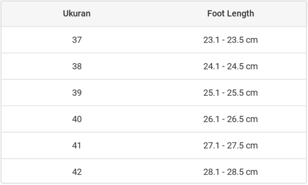The height and width of the screenshot is (185, 308).
Task: Click the 26.1 - 26.5 cm cell
Action: [230, 119]
